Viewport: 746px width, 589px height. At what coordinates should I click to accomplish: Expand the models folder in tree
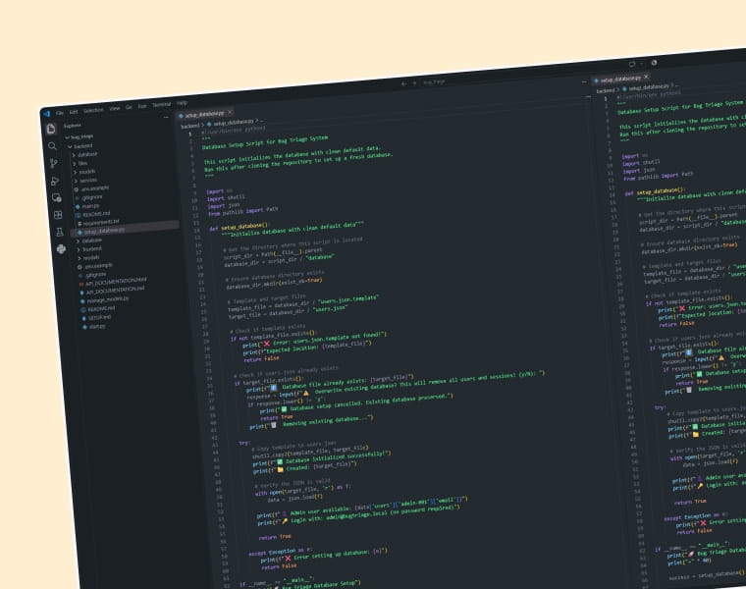84,172
